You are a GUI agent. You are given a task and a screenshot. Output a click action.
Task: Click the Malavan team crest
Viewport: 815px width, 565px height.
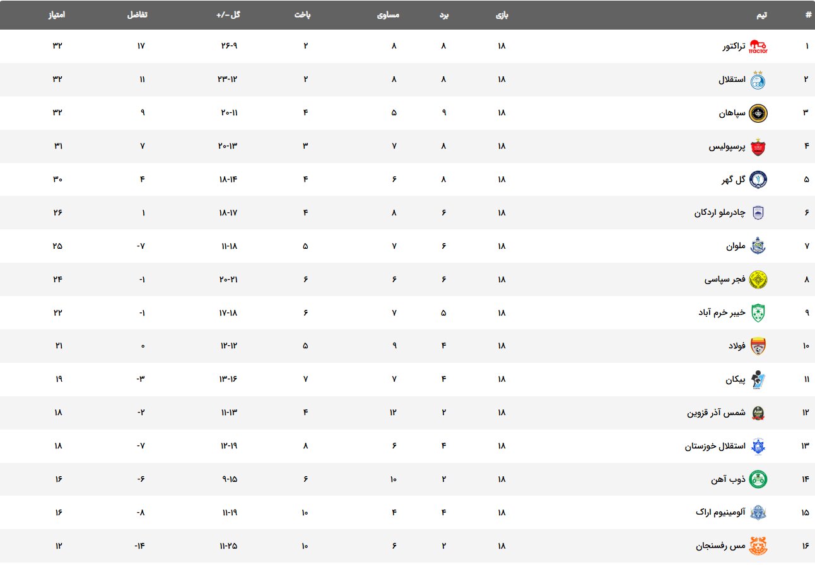pyautogui.click(x=758, y=246)
